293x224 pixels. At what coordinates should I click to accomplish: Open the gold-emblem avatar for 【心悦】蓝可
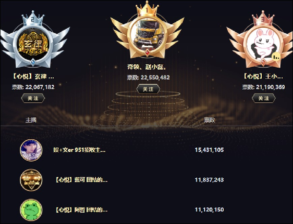[x=31, y=180]
